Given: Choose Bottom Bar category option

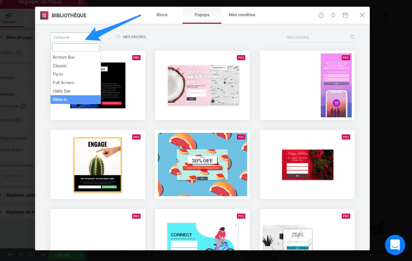Looking at the screenshot, I should tap(76, 57).
